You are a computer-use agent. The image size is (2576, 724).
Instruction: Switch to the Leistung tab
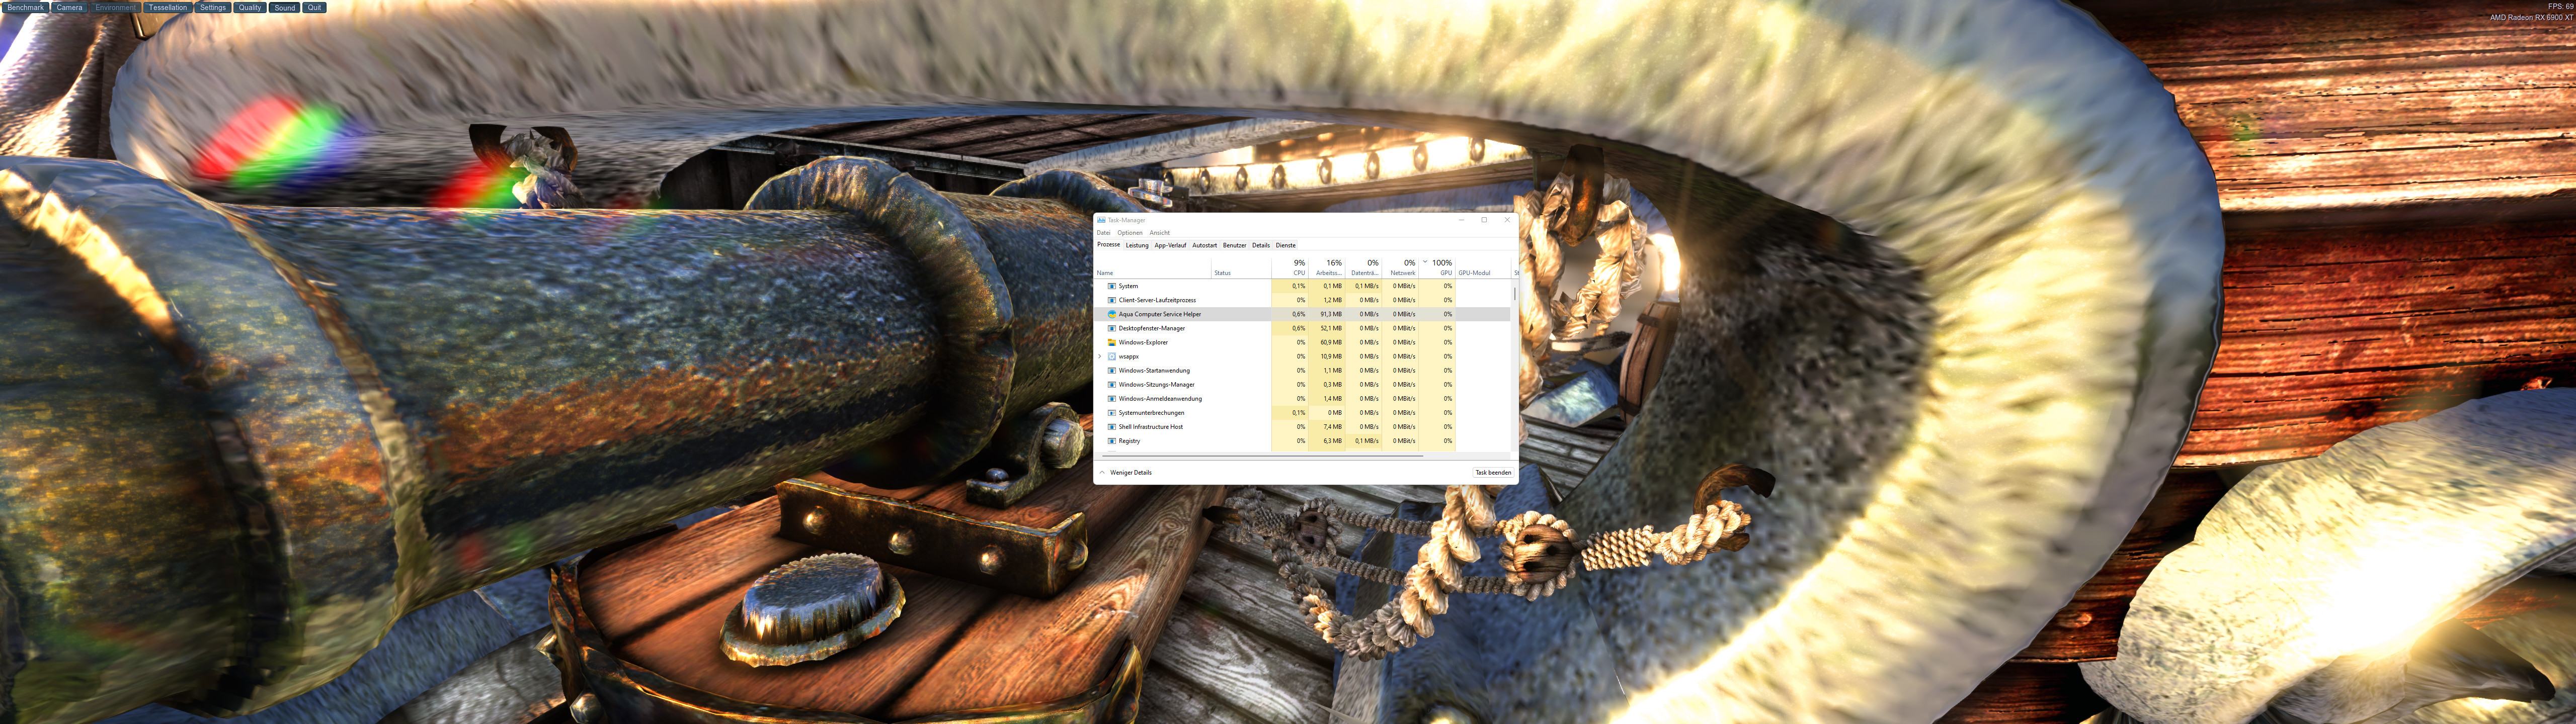pyautogui.click(x=1137, y=245)
